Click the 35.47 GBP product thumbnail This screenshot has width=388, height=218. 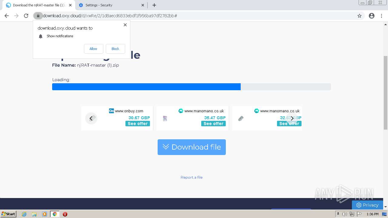[x=165, y=118]
